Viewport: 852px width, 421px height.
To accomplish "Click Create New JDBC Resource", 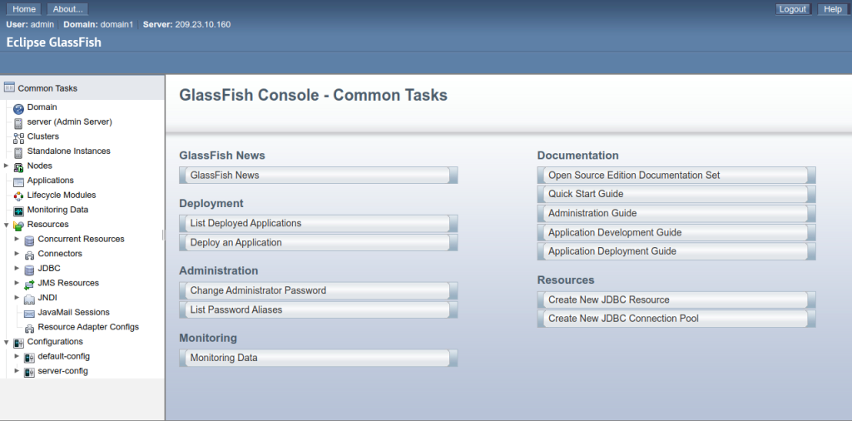I will (676, 300).
